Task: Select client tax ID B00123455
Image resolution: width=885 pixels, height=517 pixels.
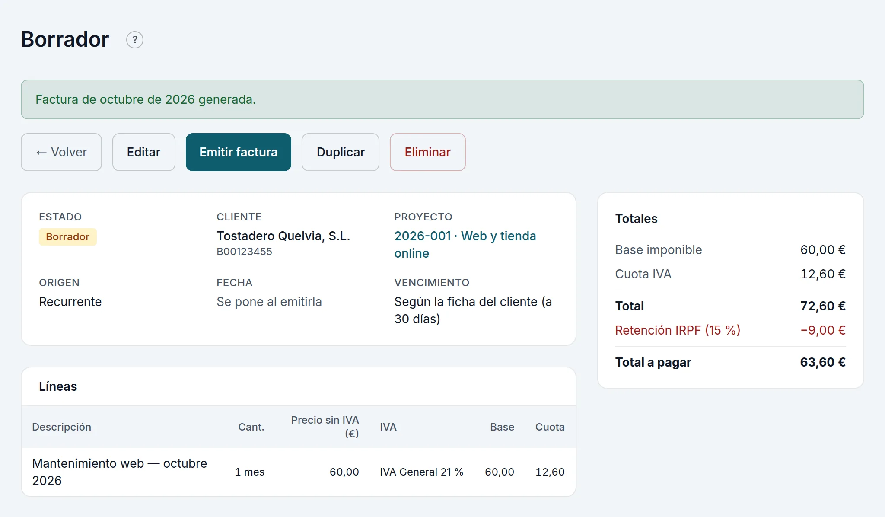Action: click(245, 252)
